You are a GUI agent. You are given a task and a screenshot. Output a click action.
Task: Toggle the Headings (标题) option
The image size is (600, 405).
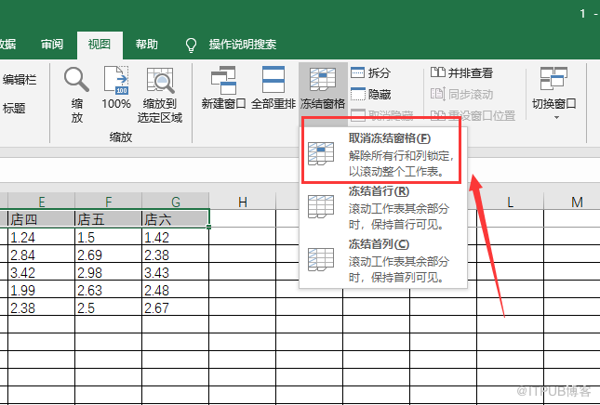(x=14, y=109)
